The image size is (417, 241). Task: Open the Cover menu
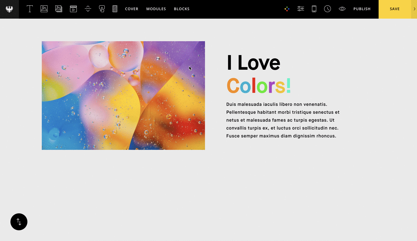coord(132,9)
